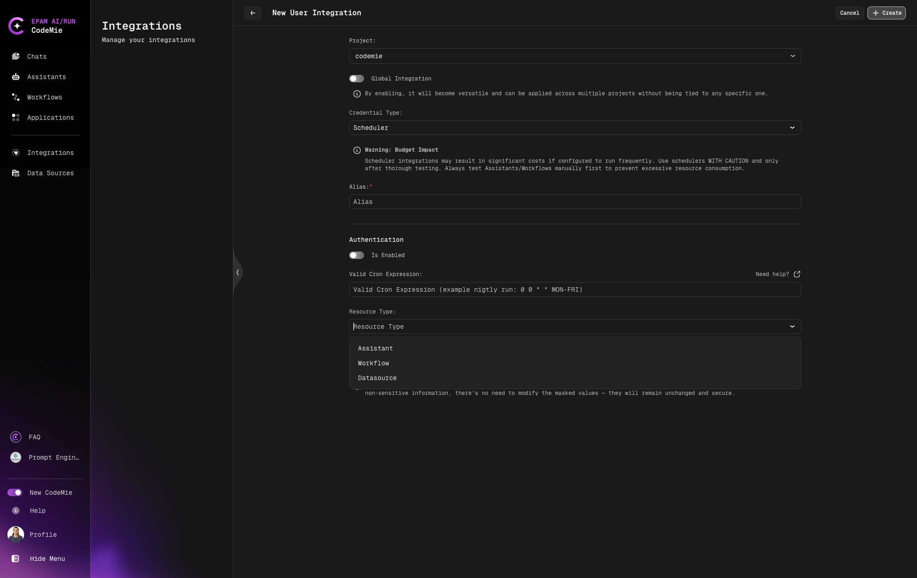
Task: Open the Need help external link icon
Action: [x=797, y=274]
